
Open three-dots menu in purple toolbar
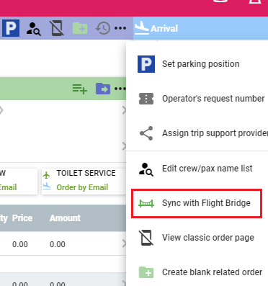(120, 28)
